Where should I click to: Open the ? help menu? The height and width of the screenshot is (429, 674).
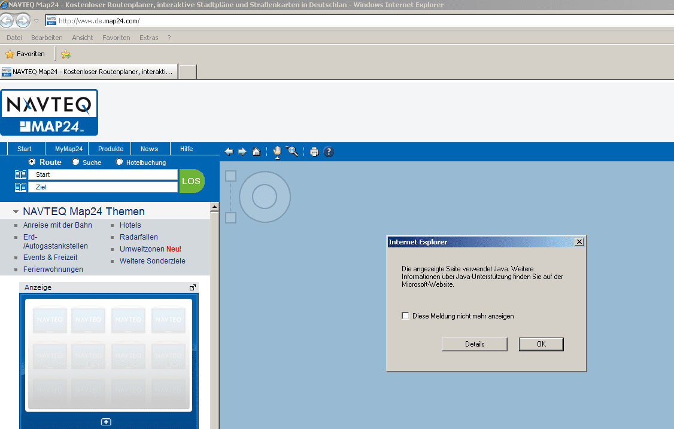click(x=169, y=38)
